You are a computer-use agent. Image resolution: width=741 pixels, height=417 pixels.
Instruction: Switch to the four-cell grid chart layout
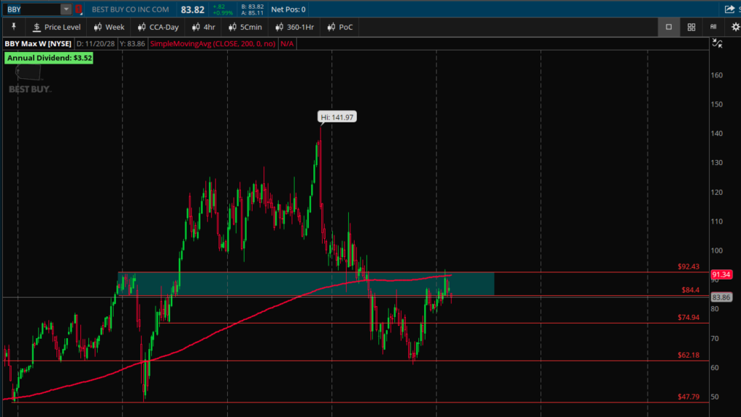pos(691,27)
